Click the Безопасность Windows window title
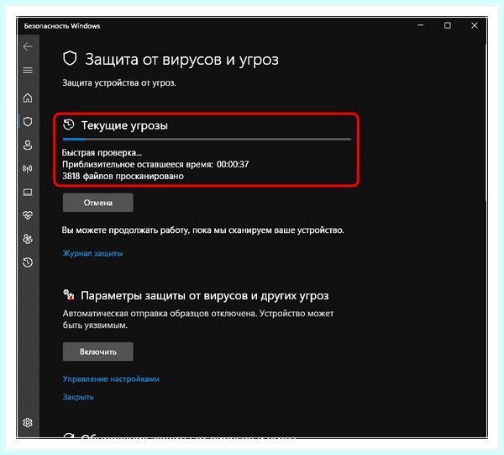504x455 pixels. (x=62, y=26)
